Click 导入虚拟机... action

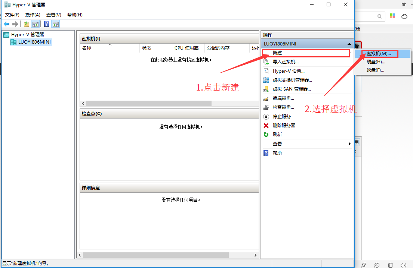point(286,62)
